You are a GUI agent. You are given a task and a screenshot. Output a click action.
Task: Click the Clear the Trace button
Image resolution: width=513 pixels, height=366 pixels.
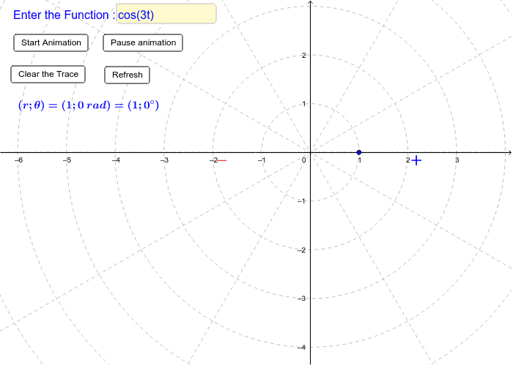point(48,74)
